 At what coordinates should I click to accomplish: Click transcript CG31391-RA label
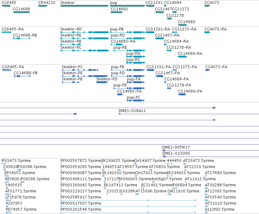(158, 29)
